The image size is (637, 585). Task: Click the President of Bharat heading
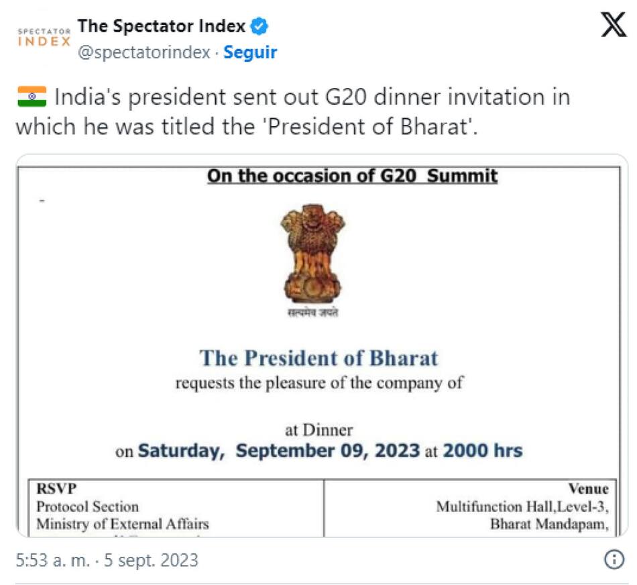(x=318, y=359)
